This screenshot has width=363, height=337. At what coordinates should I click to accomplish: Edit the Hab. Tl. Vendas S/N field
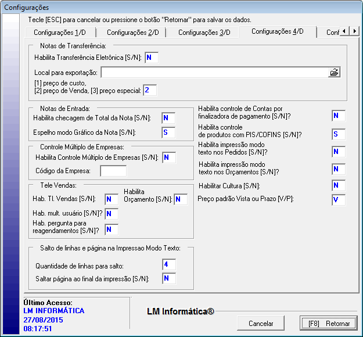click(111, 200)
